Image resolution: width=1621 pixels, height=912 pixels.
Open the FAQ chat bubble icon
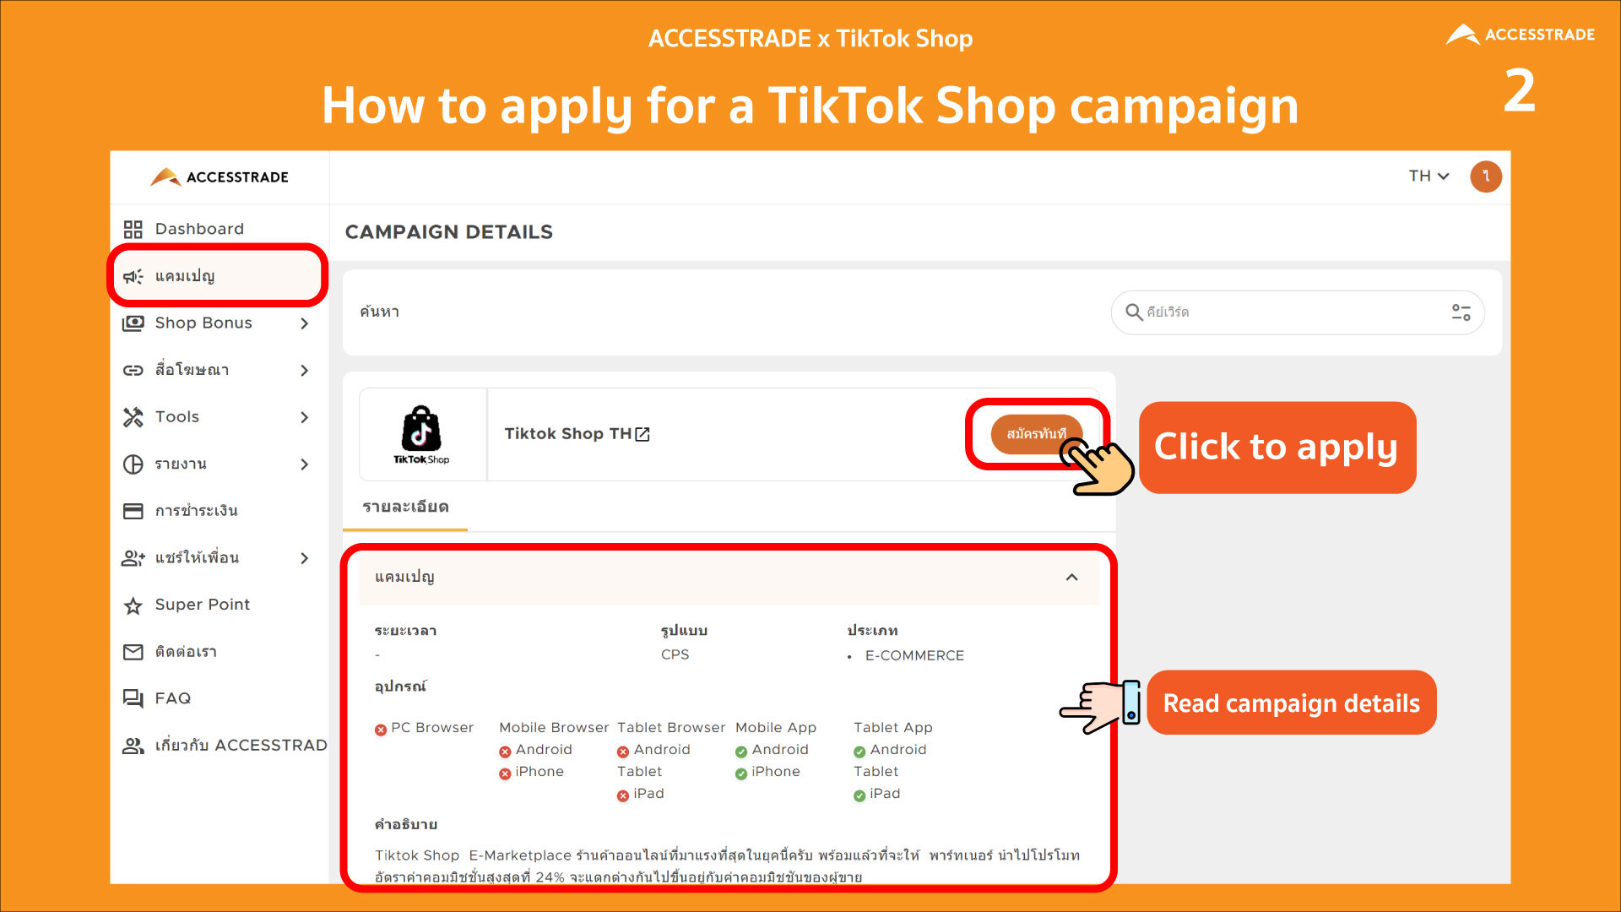(x=133, y=698)
